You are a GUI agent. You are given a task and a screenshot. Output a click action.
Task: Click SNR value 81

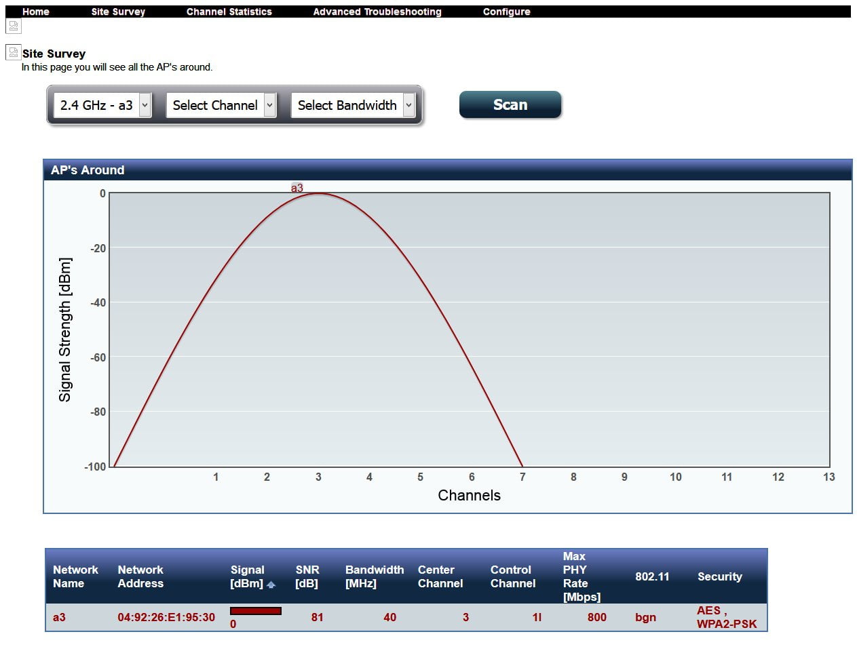[317, 617]
